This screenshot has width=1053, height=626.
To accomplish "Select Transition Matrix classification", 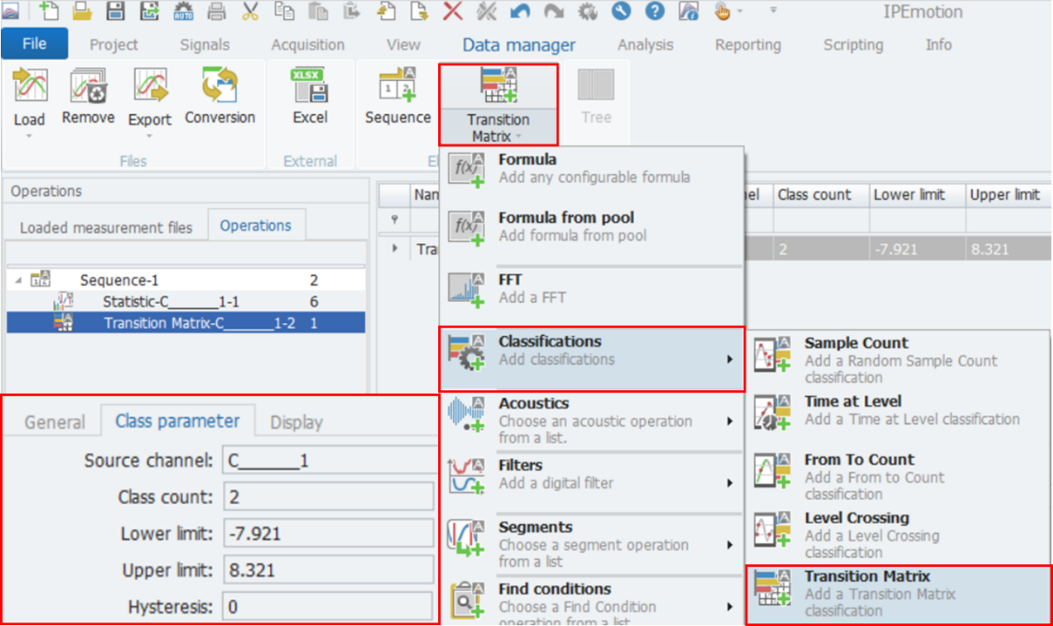I will click(897, 594).
